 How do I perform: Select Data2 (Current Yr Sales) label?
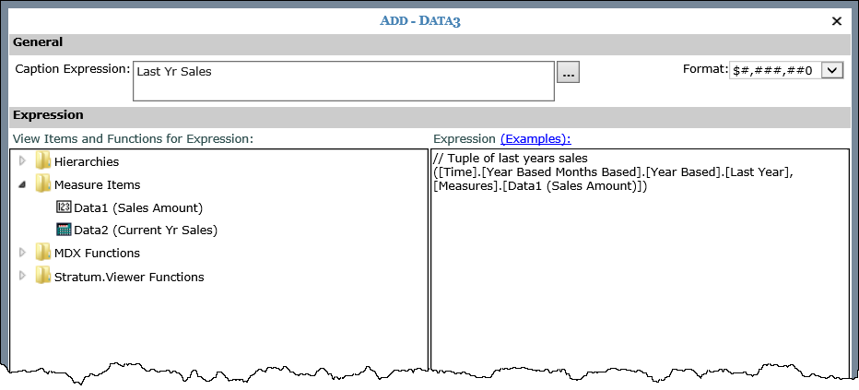146,230
